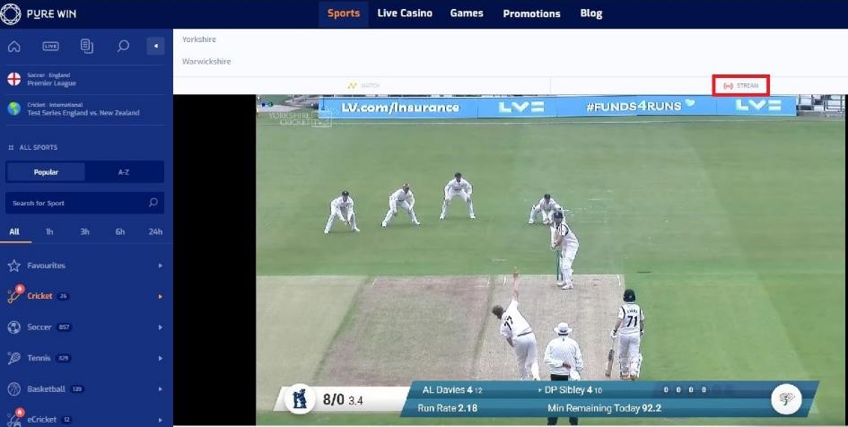Expand the Basketball category arrow

point(160,389)
